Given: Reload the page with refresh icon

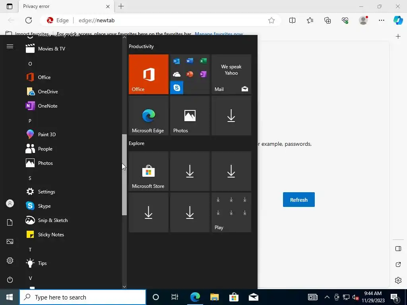Looking at the screenshot, I should pos(29,20).
